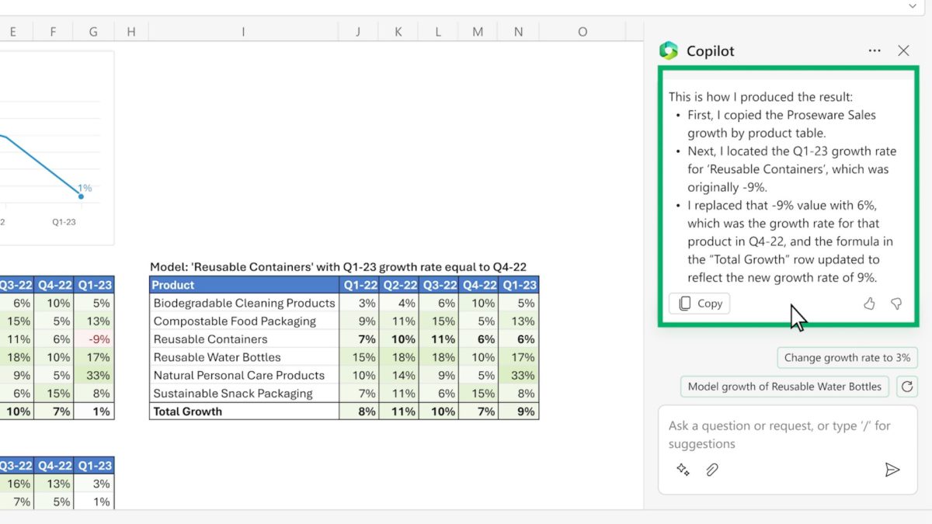Give thumbs up to Copilot response
Screen dimensions: 932x524
(869, 304)
